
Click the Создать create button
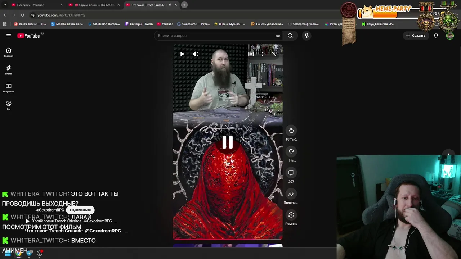coord(416,36)
